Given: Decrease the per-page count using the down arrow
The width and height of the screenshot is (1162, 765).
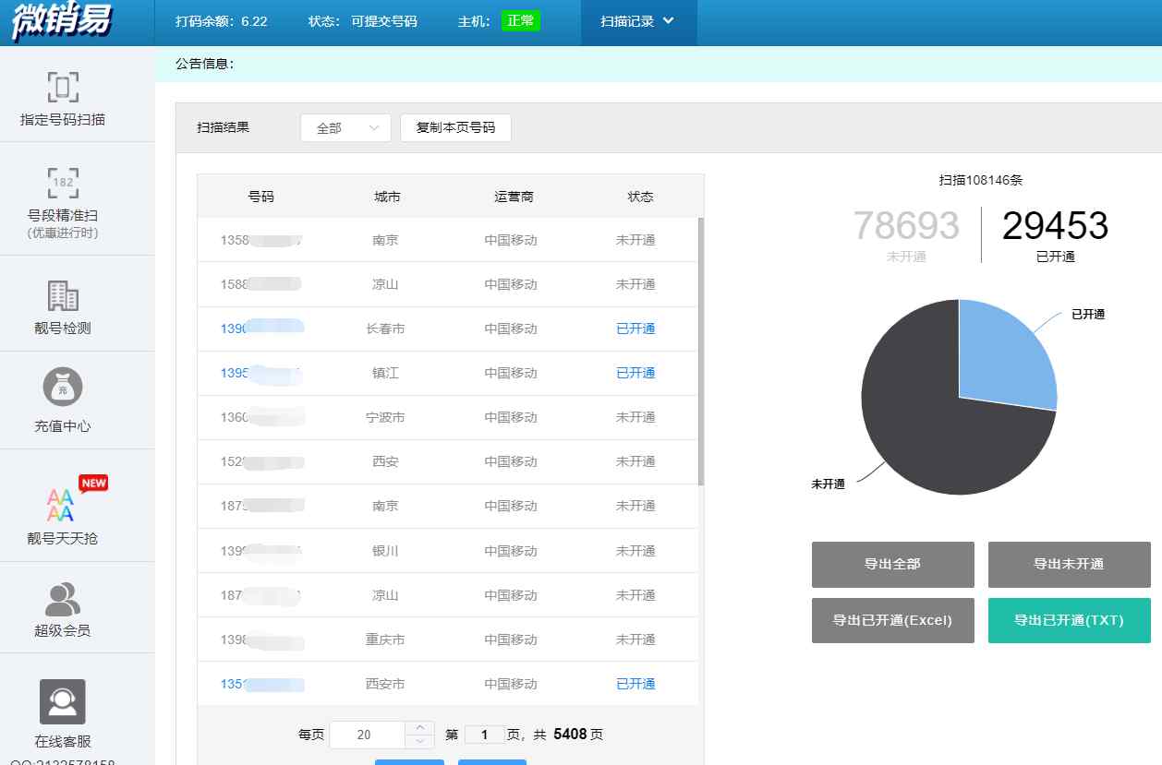Looking at the screenshot, I should 419,741.
